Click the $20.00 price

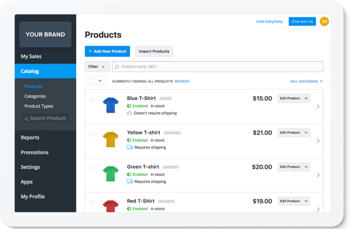click(262, 167)
